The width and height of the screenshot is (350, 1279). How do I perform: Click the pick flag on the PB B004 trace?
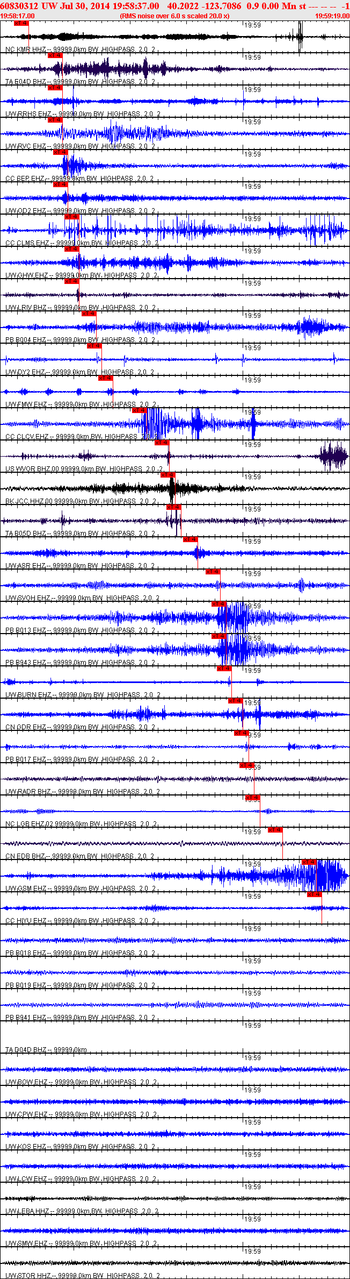click(89, 314)
